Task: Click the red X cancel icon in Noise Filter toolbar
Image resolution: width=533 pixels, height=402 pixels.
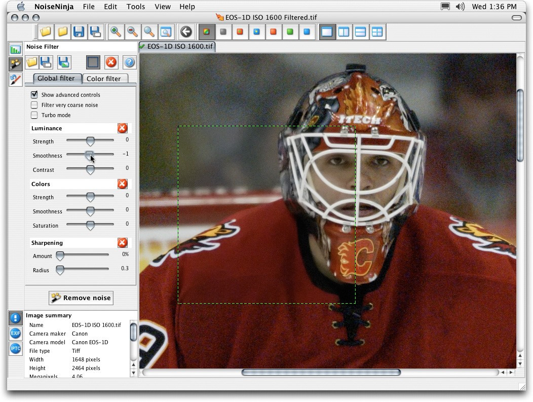Action: click(x=111, y=62)
